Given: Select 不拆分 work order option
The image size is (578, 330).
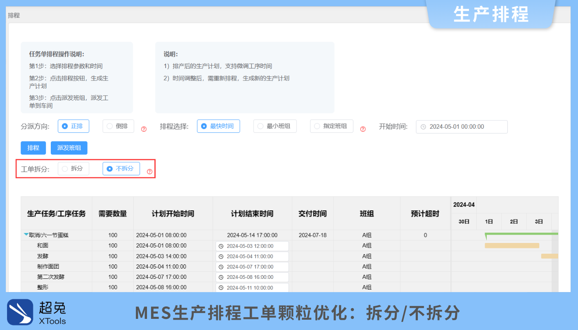Looking at the screenshot, I should click(121, 169).
